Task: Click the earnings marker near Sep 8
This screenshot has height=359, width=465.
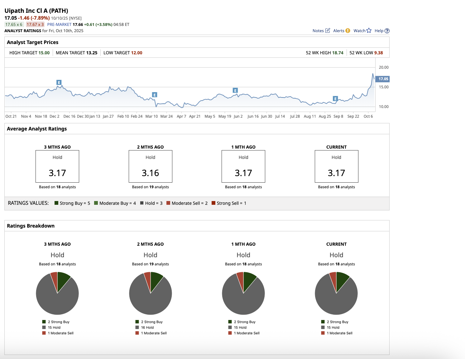Action: pos(335,99)
